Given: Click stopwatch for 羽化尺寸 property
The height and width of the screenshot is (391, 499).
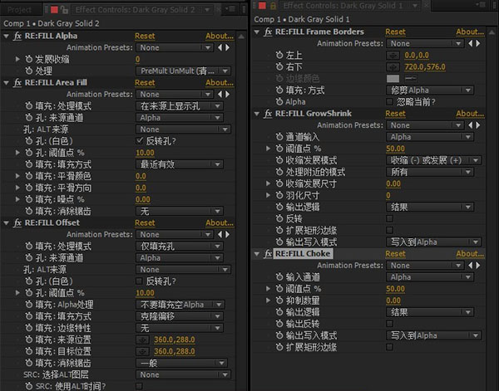Looking at the screenshot, I should pos(279,195).
